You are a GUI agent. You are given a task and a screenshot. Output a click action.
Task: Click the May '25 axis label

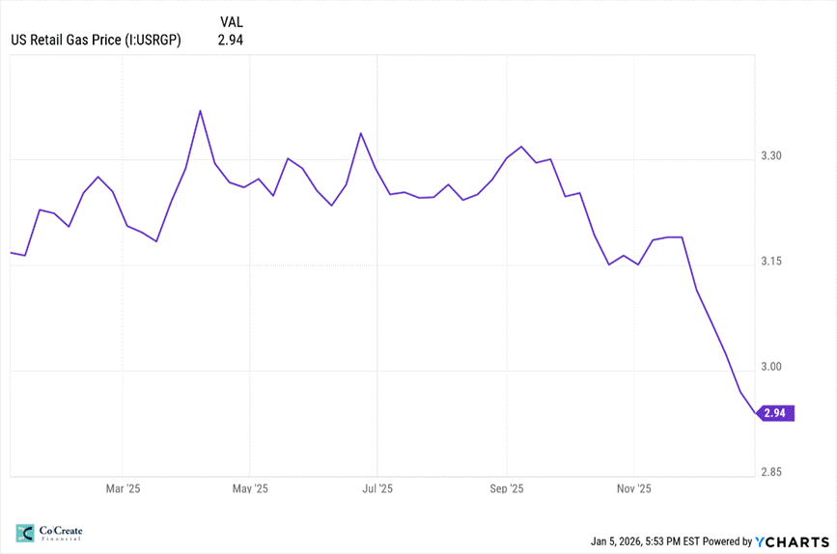250,488
